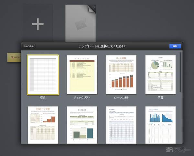
Task: Click the ローン比較 label under thumbnail
Action: tap(121, 98)
